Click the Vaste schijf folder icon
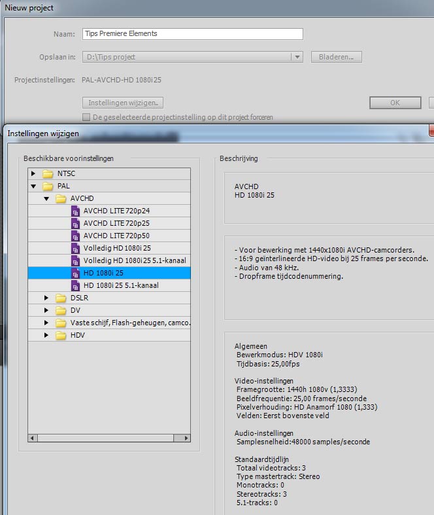Image resolution: width=434 pixels, height=515 pixels. (x=61, y=323)
